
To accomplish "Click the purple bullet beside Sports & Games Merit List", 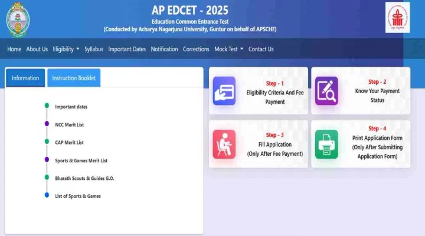I will point(47,159).
